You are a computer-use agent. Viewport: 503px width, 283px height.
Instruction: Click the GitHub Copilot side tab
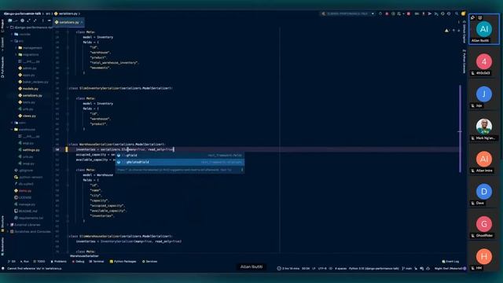(464, 31)
